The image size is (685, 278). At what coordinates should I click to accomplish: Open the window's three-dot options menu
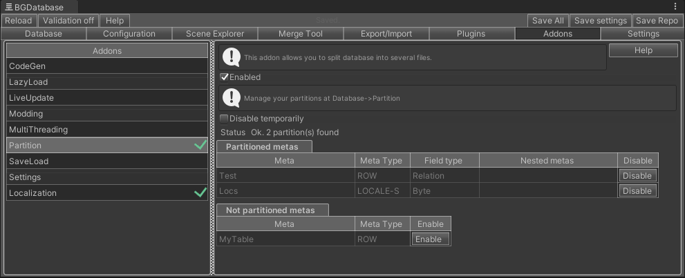pos(675,7)
